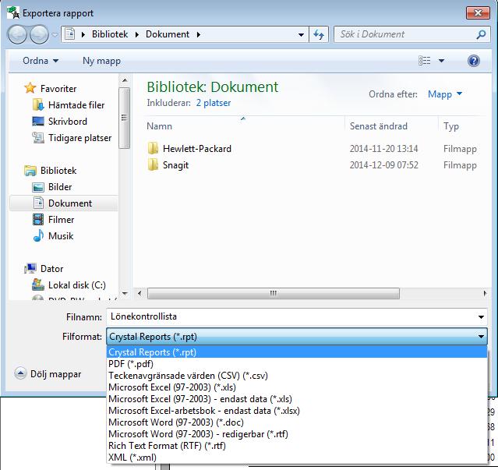This screenshot has width=498, height=470.
Task: Open Skrivbord in navigation pane
Action: [68, 122]
